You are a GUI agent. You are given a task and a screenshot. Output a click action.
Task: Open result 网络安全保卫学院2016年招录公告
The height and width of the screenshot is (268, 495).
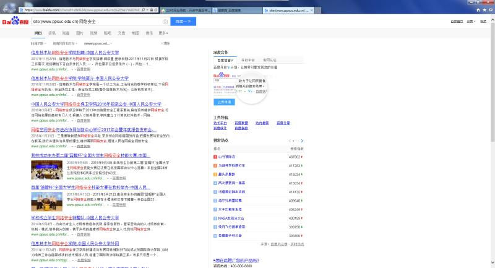(96, 104)
